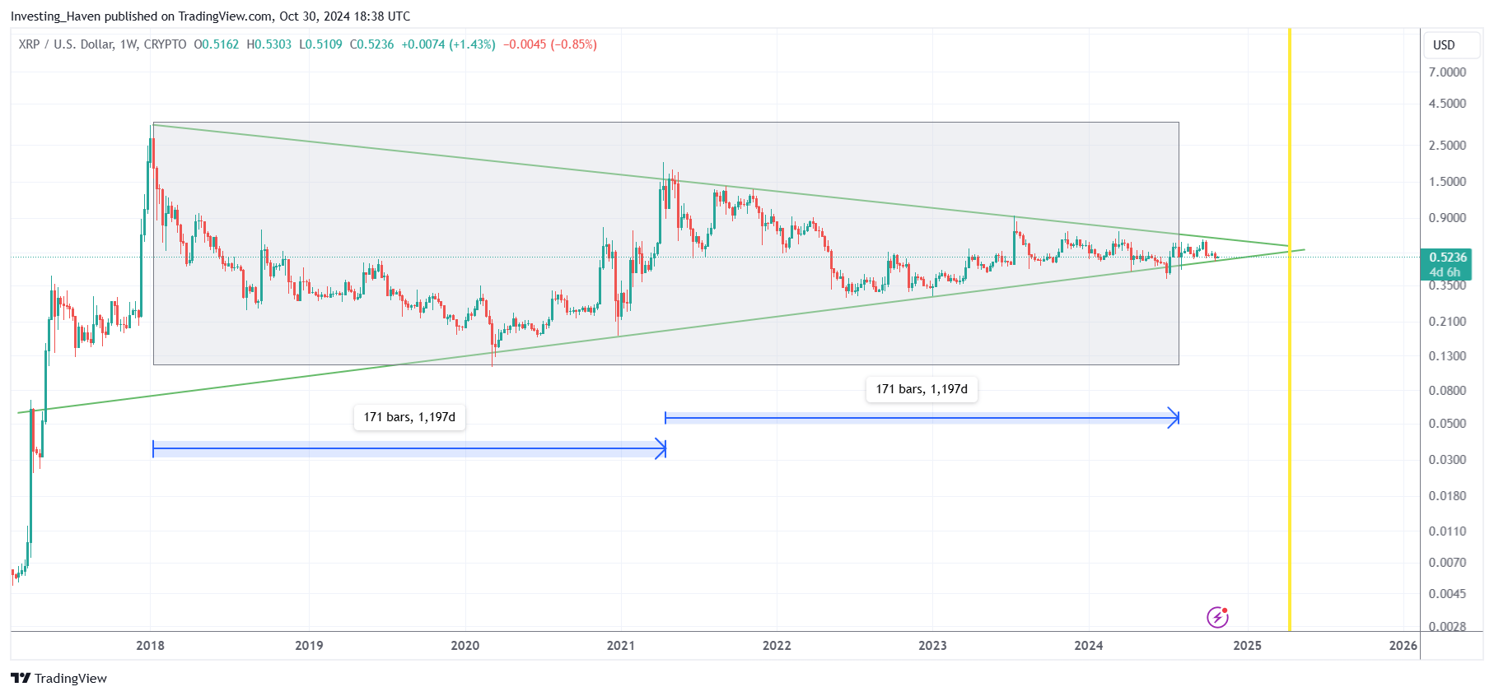Click the 7.0000 price axis label
The height and width of the screenshot is (696, 1494).
pos(1447,72)
